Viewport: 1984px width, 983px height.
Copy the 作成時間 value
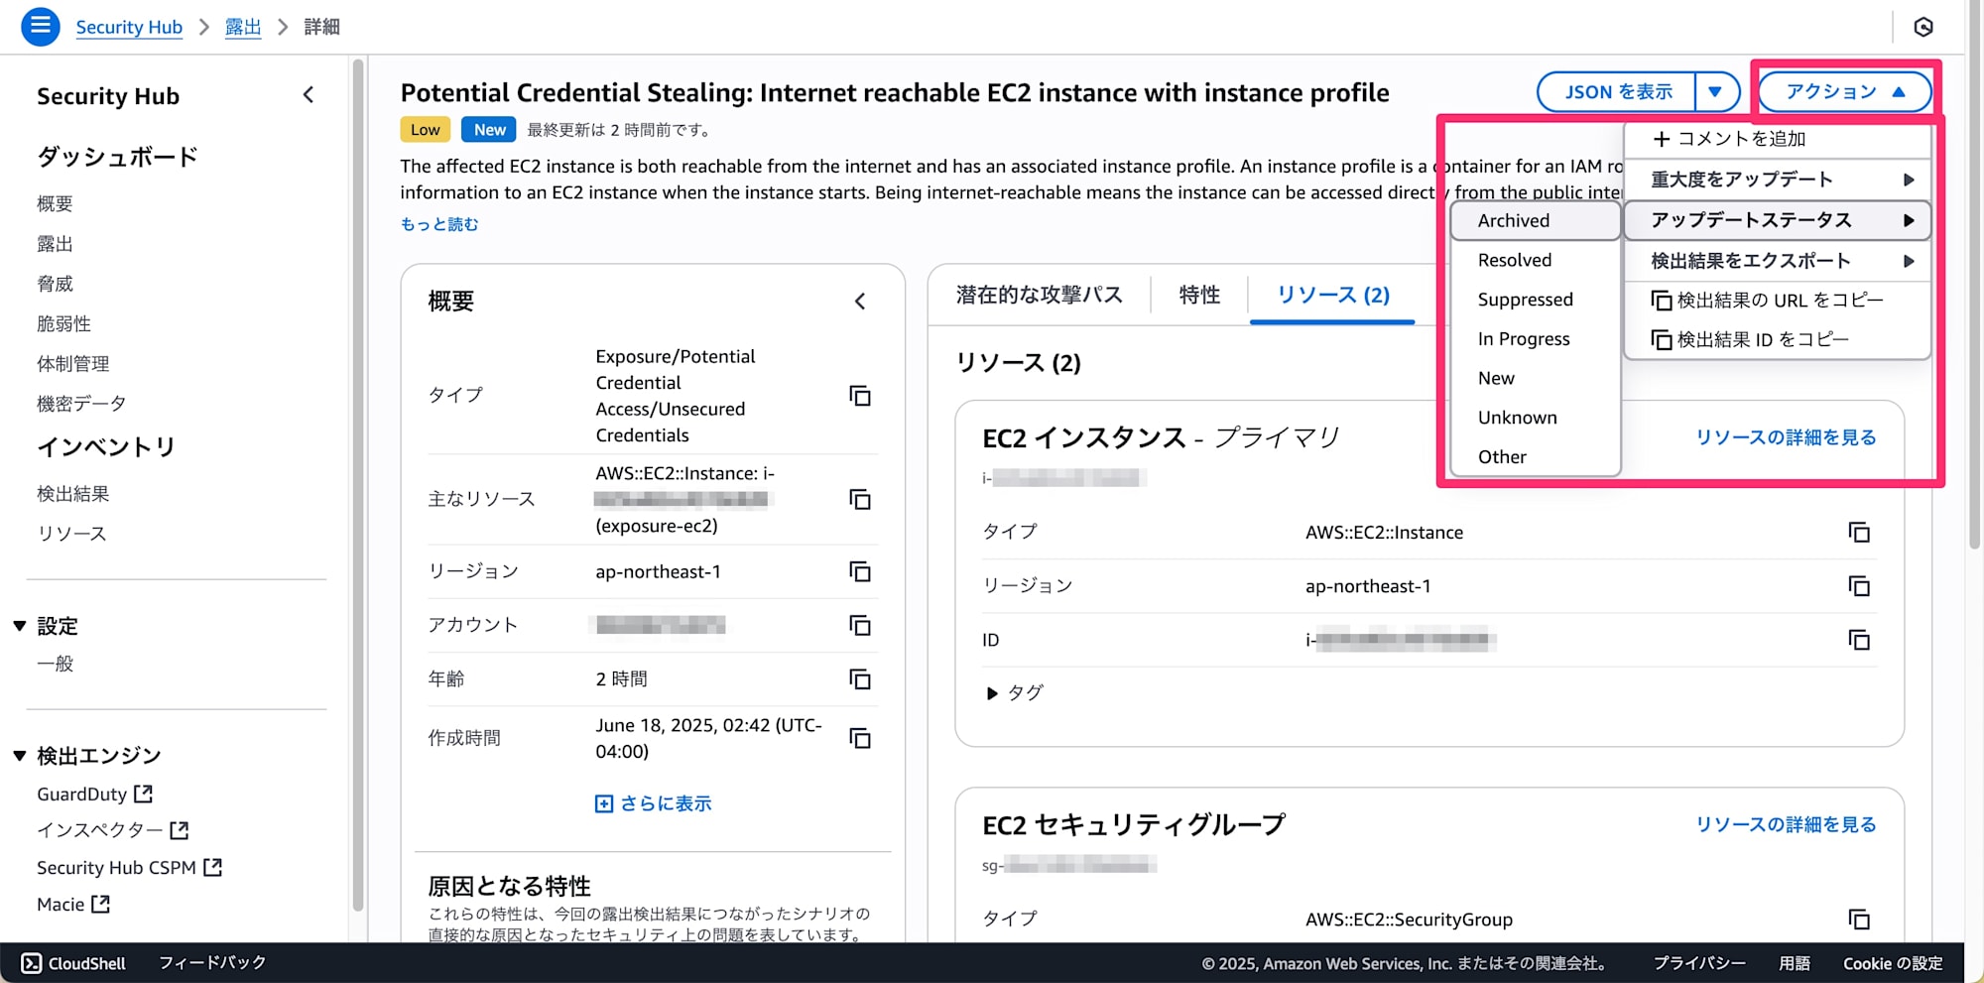pyautogui.click(x=860, y=738)
